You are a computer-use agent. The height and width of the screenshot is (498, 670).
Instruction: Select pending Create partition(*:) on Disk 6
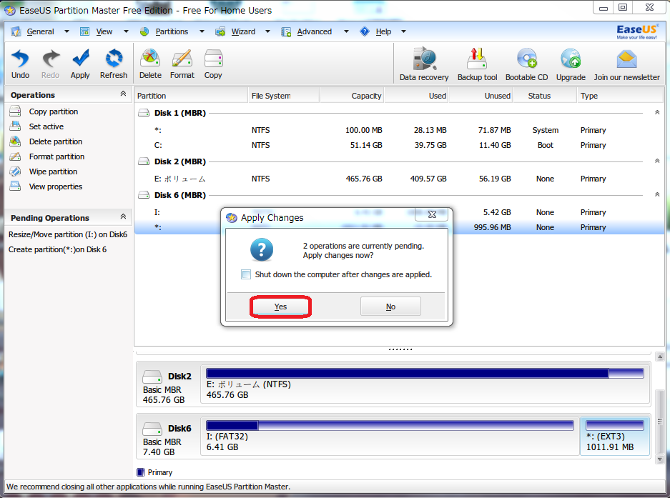(58, 249)
